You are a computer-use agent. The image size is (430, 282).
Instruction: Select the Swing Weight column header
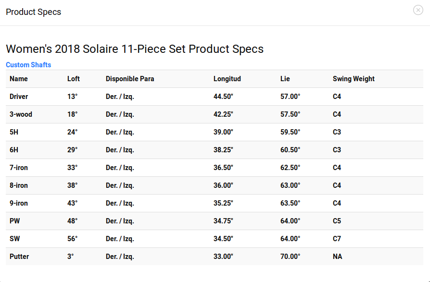coord(354,79)
